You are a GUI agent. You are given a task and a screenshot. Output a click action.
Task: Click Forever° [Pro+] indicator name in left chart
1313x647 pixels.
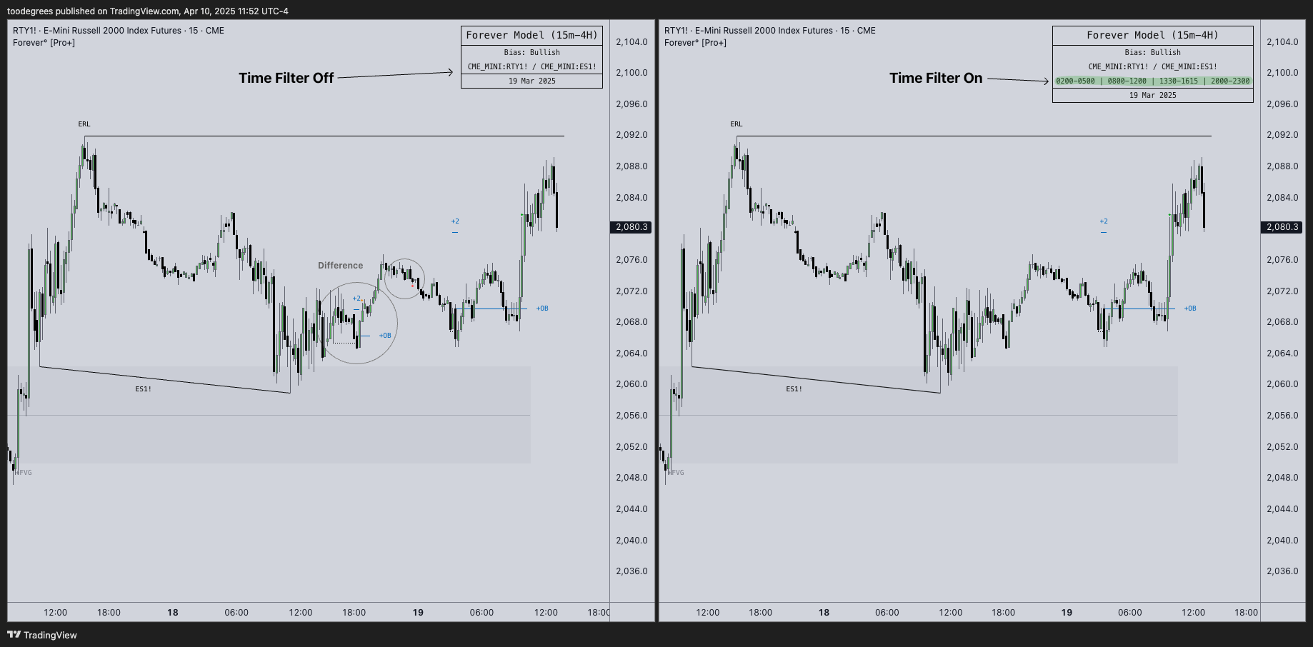click(44, 43)
